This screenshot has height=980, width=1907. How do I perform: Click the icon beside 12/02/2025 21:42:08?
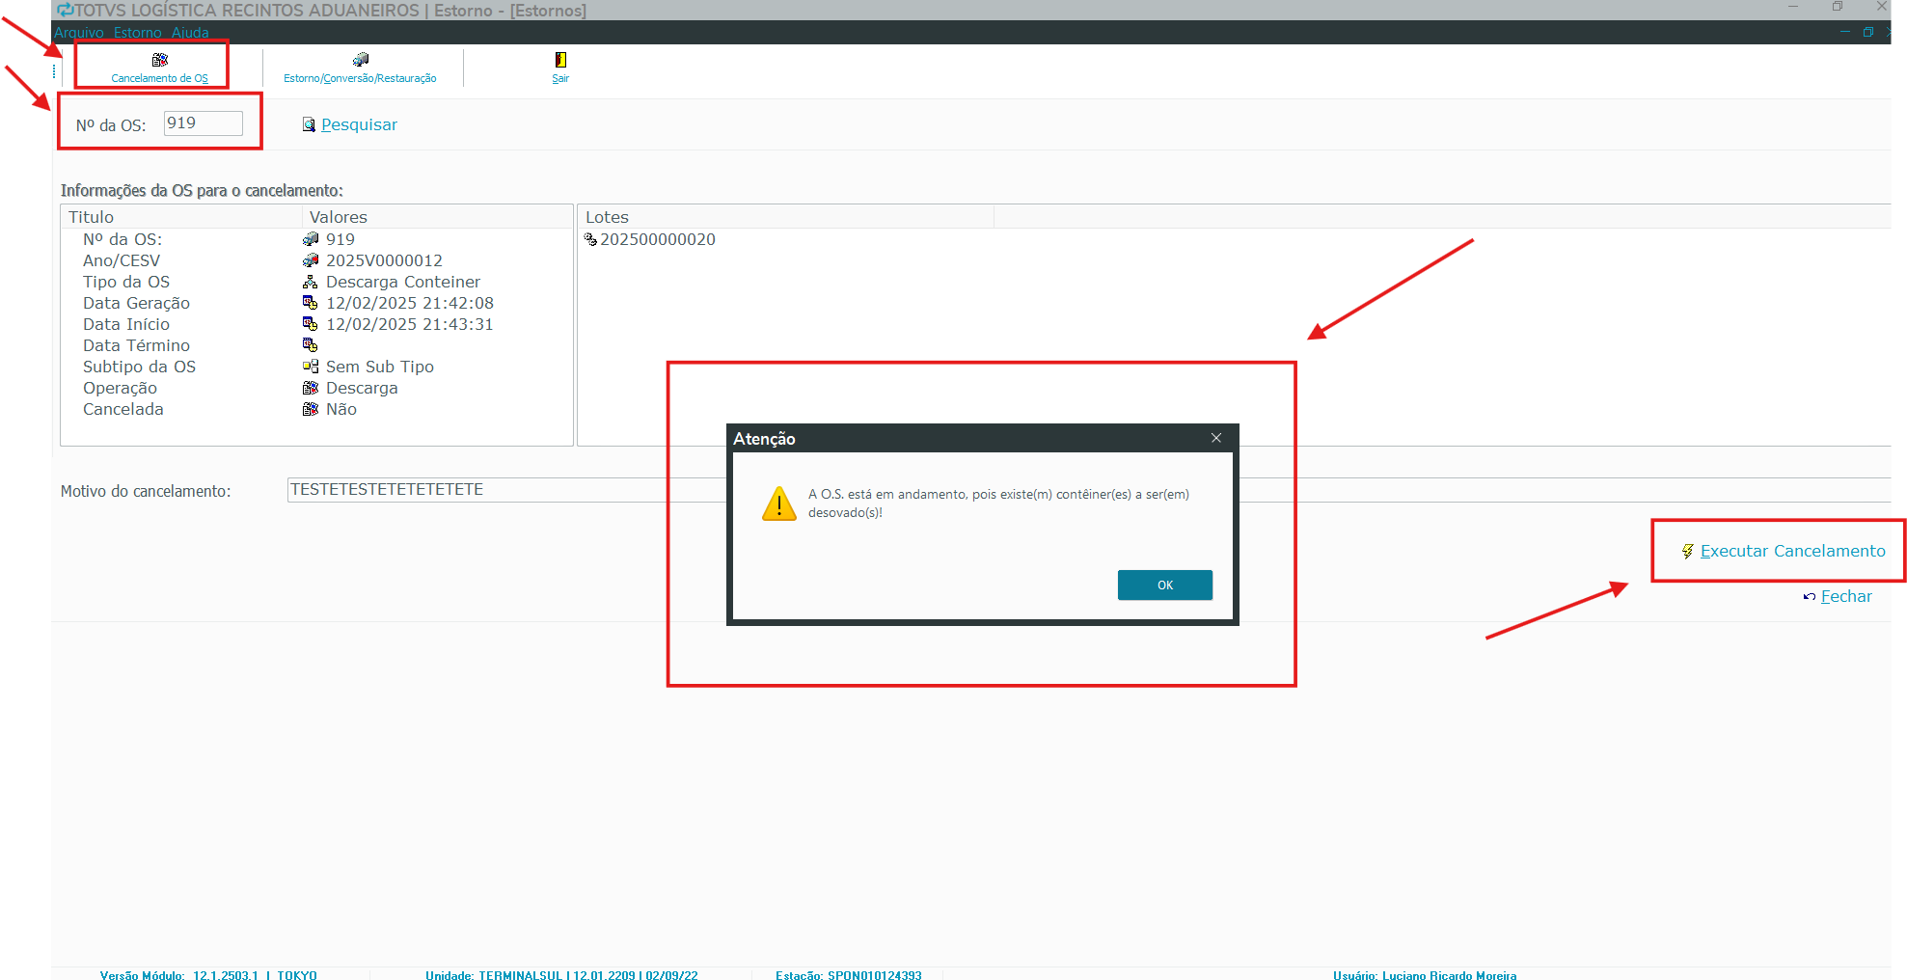[x=311, y=303]
